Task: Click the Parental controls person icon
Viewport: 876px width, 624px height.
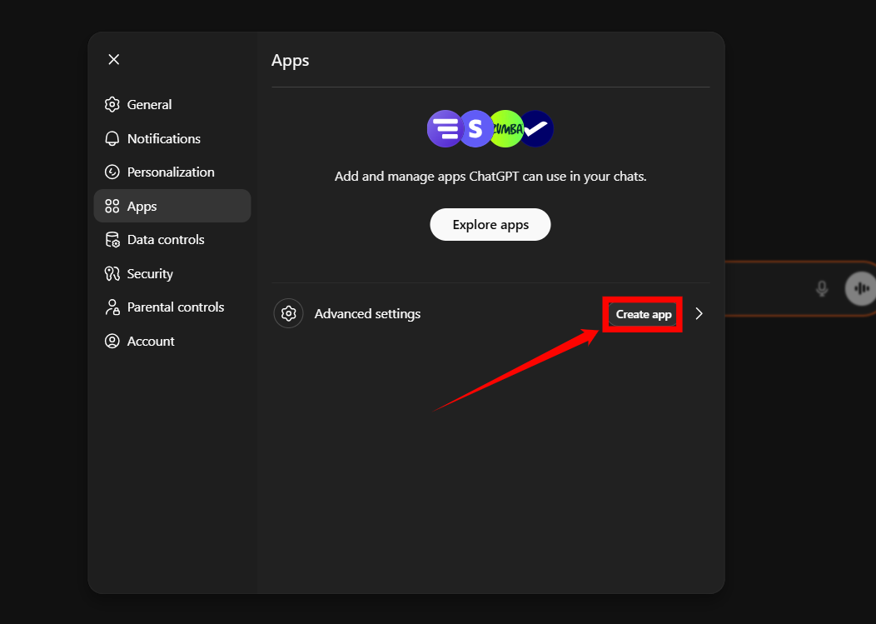Action: coord(112,307)
